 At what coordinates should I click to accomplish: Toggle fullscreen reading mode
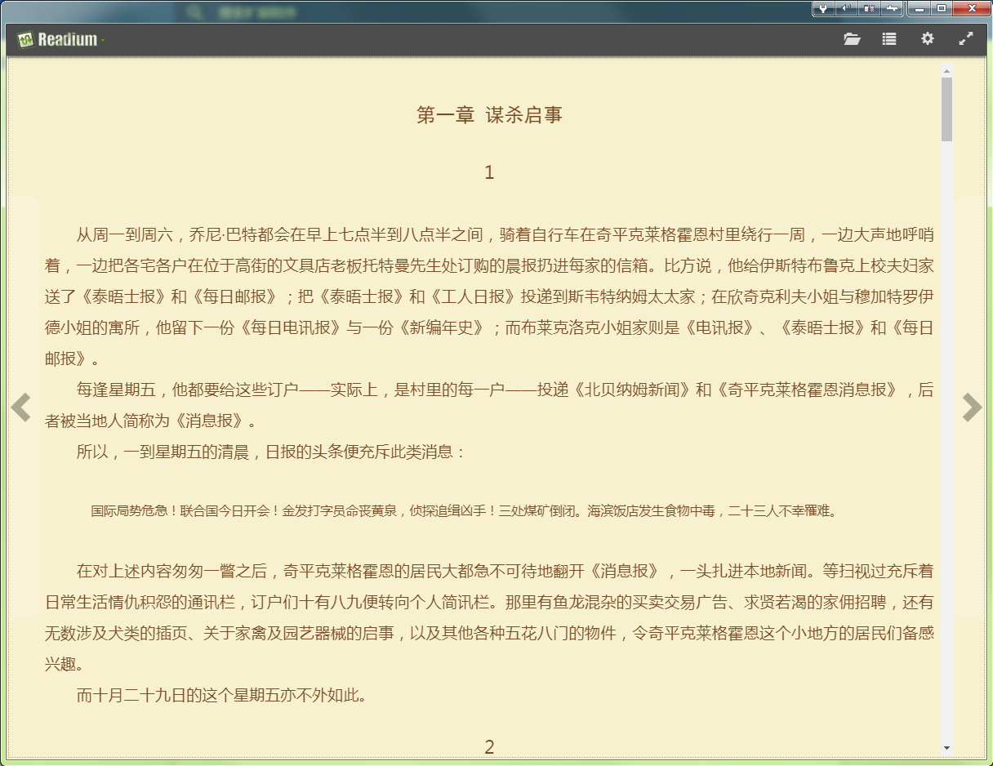pyautogui.click(x=965, y=38)
